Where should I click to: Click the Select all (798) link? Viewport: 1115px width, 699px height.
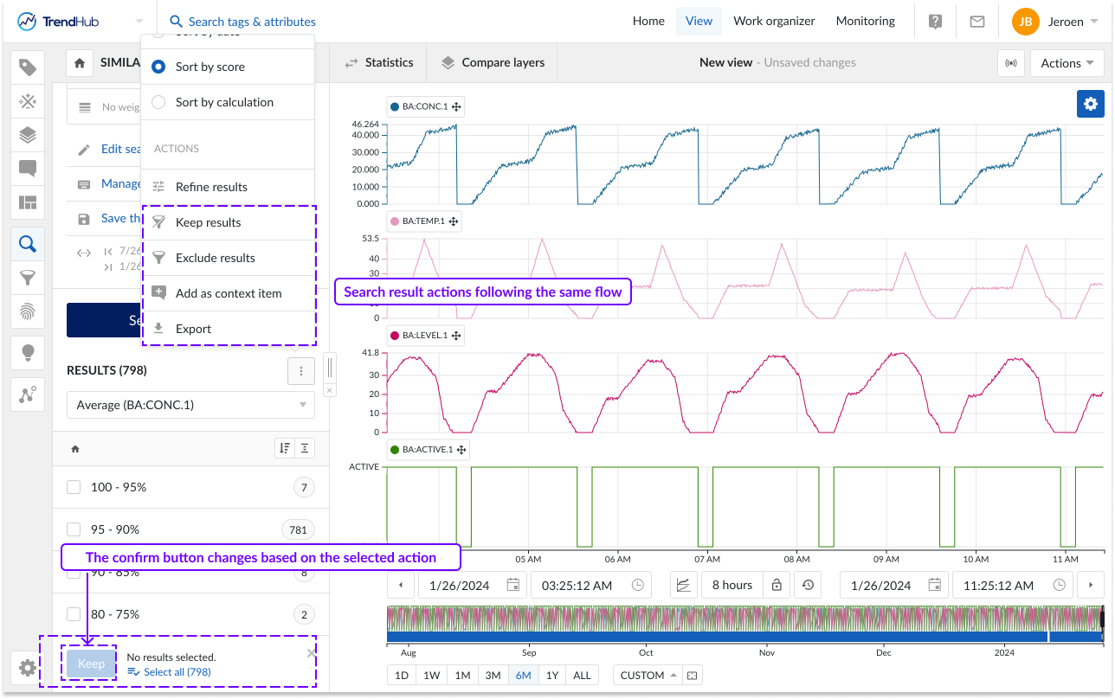pyautogui.click(x=177, y=672)
